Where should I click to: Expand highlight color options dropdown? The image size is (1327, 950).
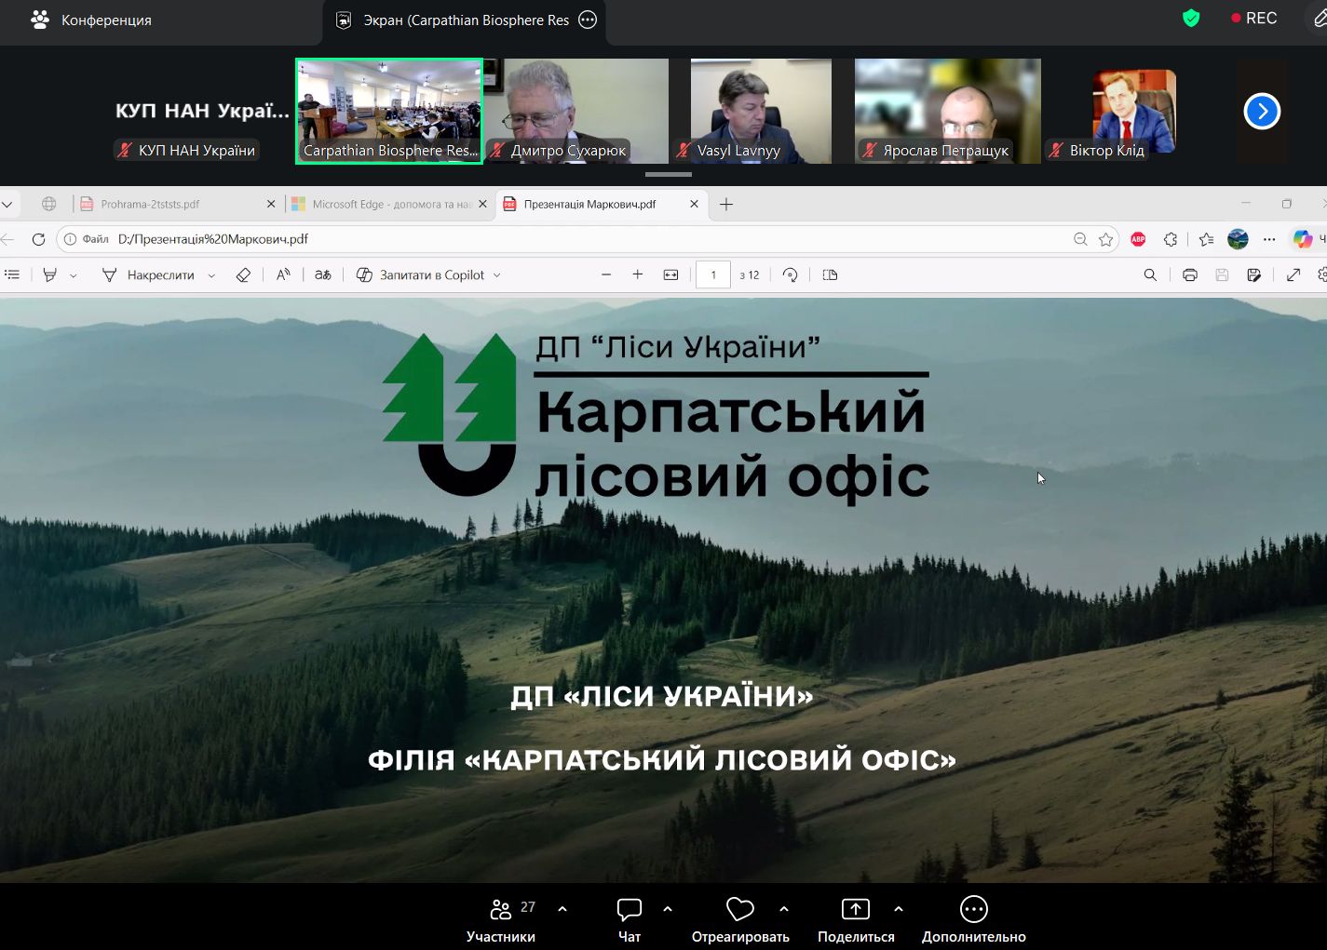[74, 275]
